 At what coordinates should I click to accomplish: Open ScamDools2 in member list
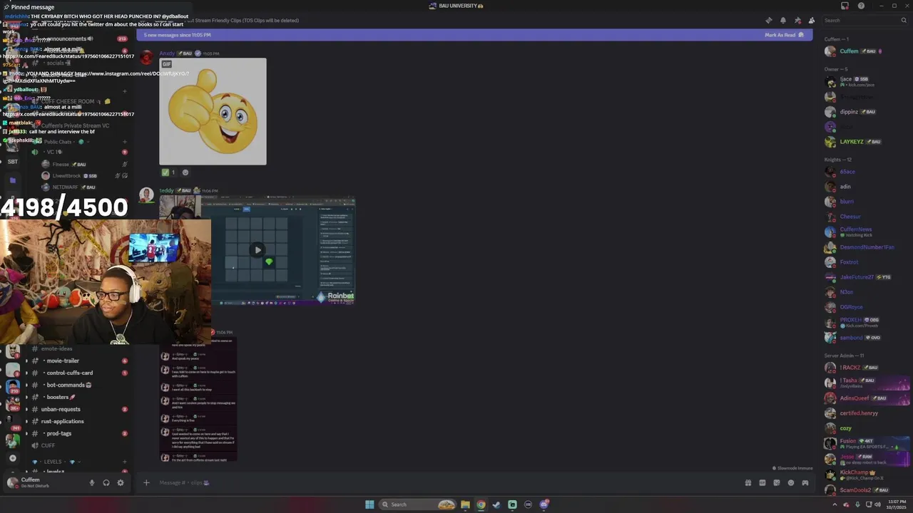click(x=865, y=490)
